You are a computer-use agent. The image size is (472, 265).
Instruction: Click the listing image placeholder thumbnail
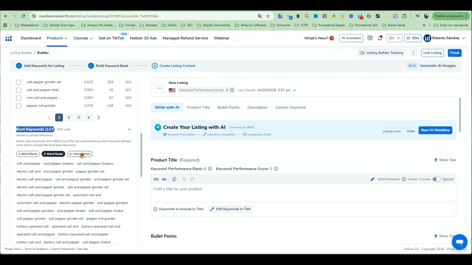coord(159,87)
